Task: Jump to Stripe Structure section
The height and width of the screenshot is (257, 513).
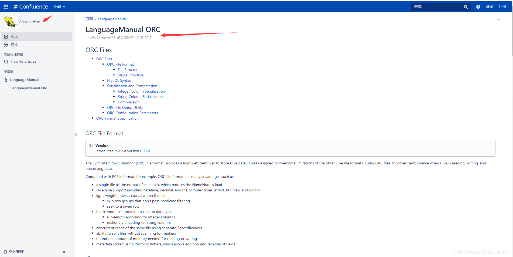Action: (x=131, y=75)
